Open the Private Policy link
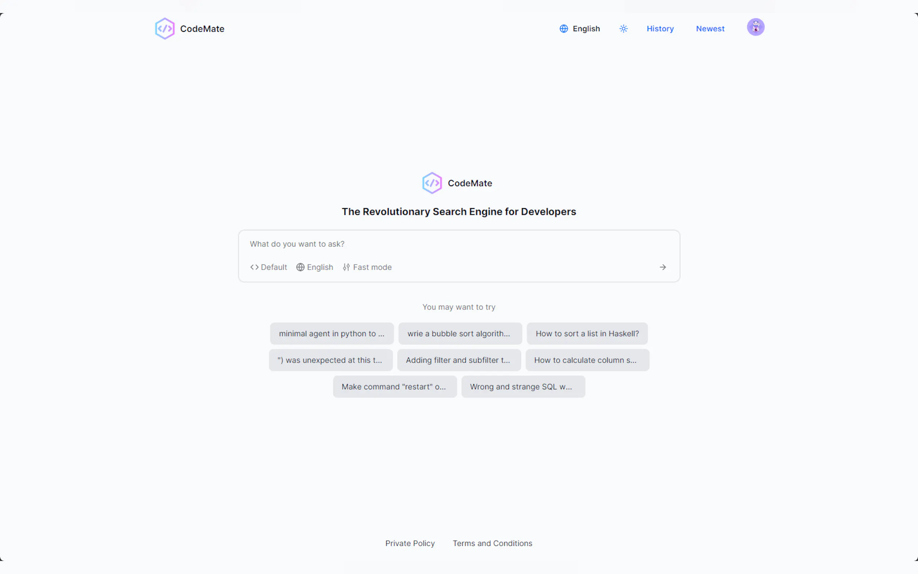Screen dimensions: 918x574 [x=410, y=543]
